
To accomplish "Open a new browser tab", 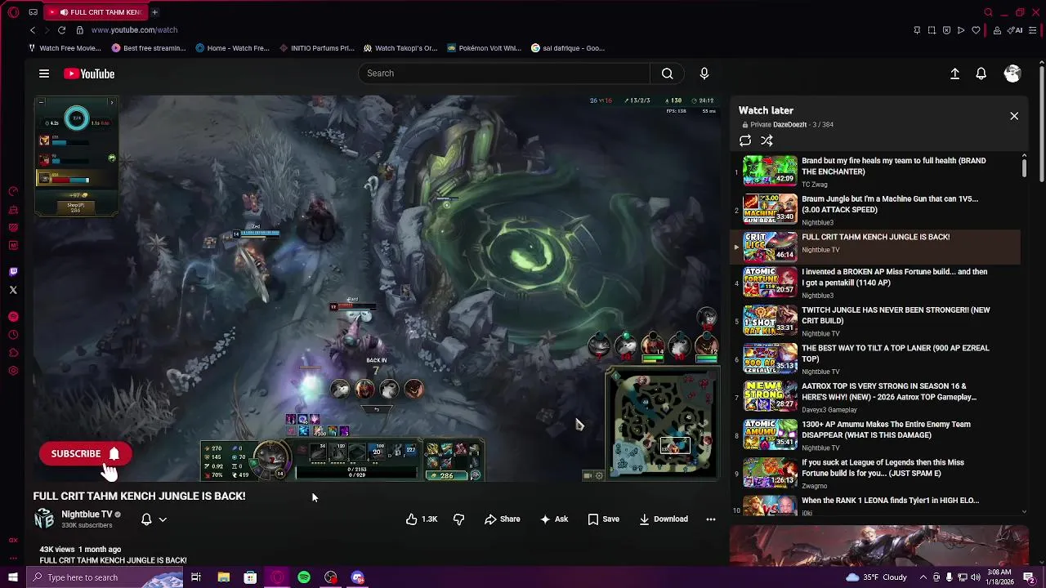I will pos(154,12).
